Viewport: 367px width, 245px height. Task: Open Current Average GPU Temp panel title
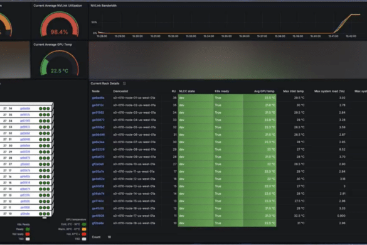(x=53, y=45)
